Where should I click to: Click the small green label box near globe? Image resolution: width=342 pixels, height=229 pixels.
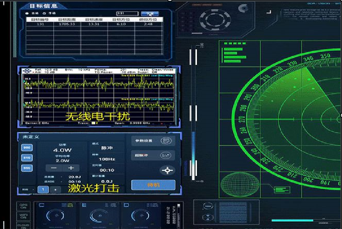point(282,190)
